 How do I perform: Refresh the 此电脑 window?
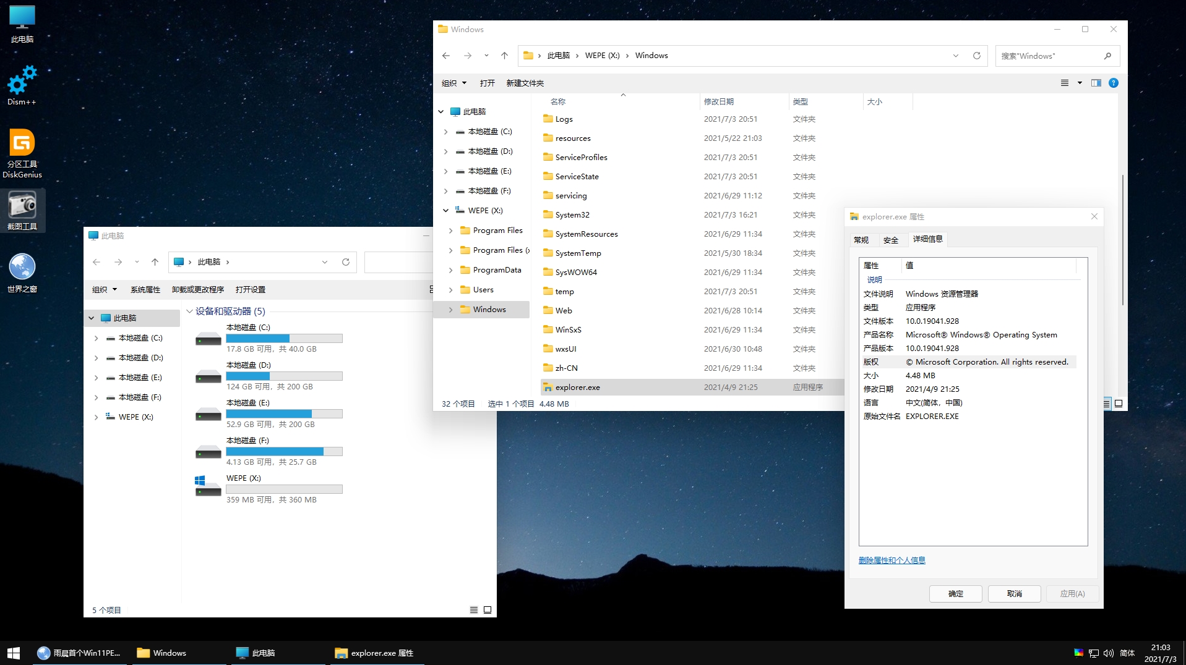pos(346,262)
